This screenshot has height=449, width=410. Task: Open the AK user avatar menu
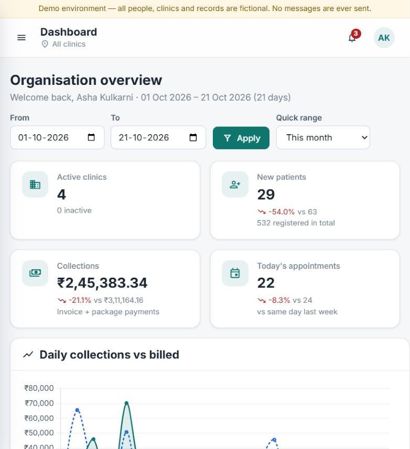[384, 38]
